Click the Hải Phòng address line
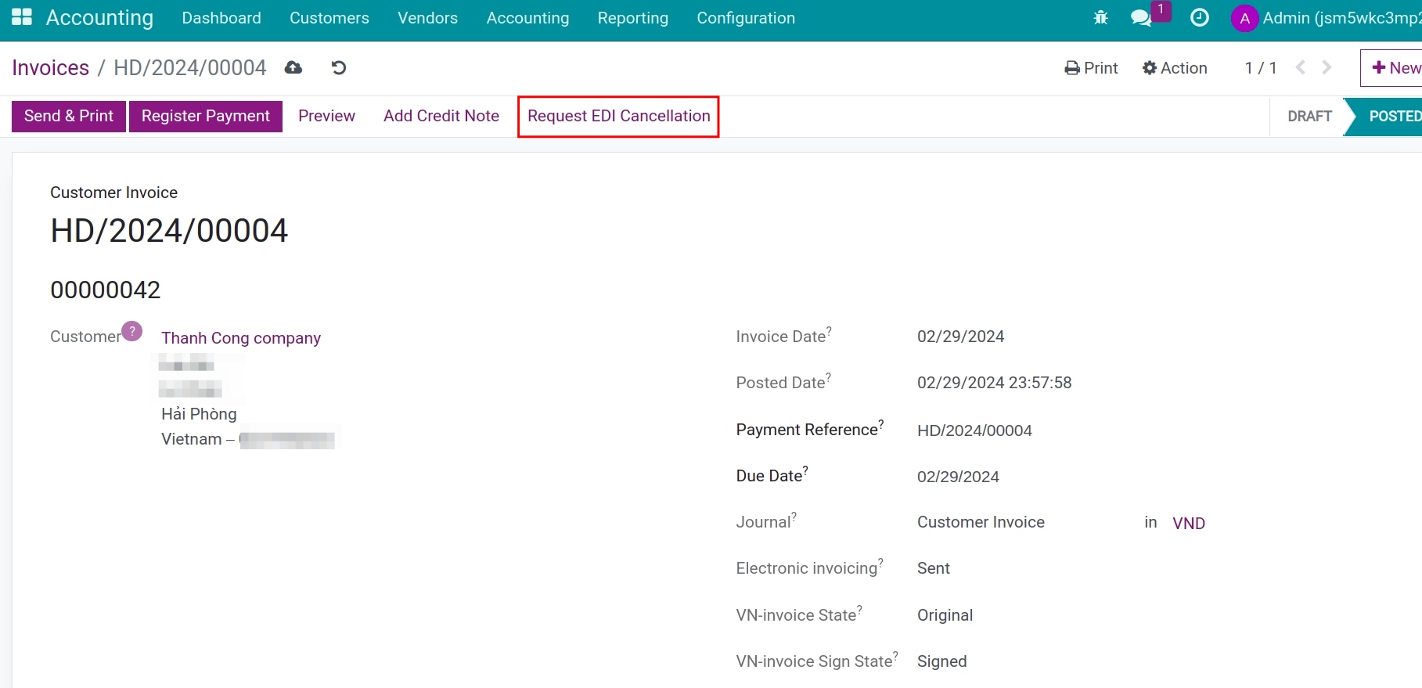The width and height of the screenshot is (1422, 688). coord(199,414)
